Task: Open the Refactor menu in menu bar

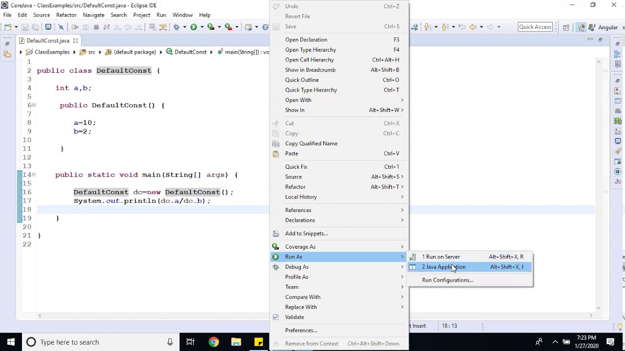Action: [66, 15]
